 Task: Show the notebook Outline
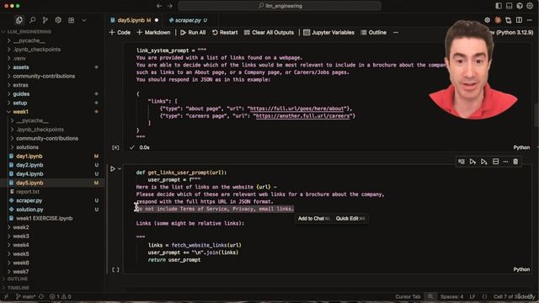click(374, 32)
